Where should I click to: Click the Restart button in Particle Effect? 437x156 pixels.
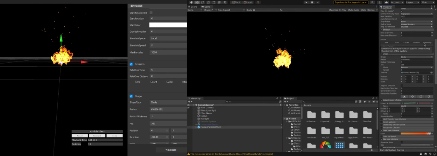tap(97, 136)
